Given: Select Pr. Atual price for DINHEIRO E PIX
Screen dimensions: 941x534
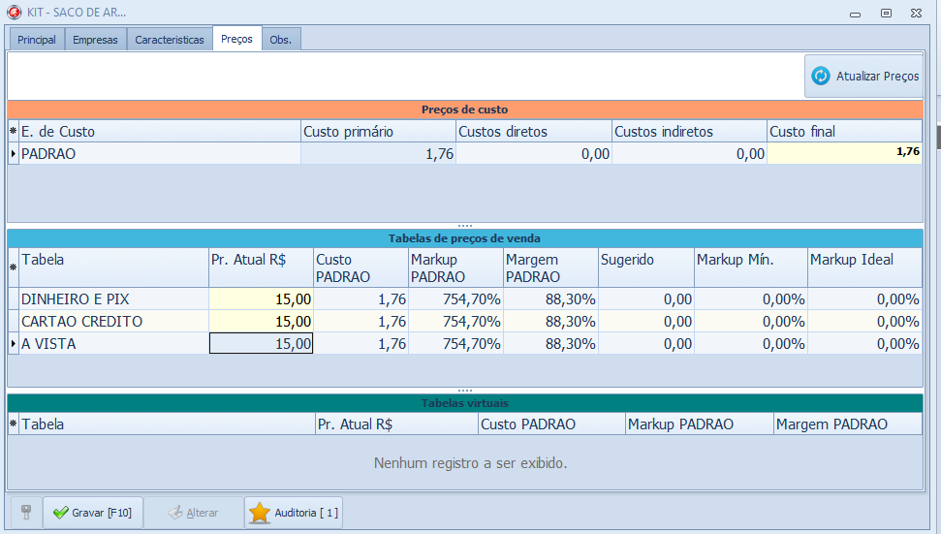Looking at the screenshot, I should point(261,299).
